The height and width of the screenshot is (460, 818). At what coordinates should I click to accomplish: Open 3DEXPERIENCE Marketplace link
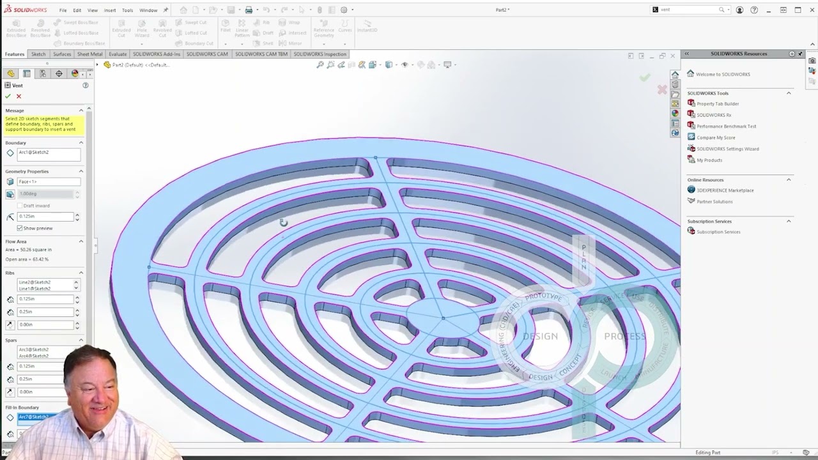coord(725,190)
